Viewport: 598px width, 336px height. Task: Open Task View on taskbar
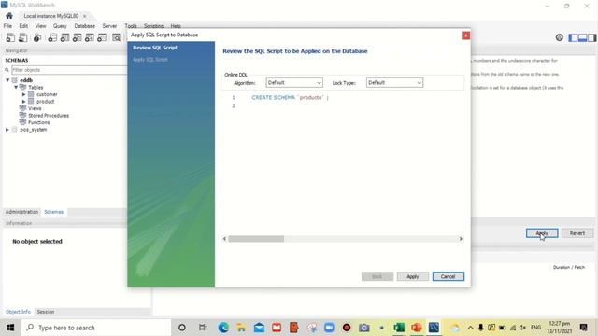(203, 328)
